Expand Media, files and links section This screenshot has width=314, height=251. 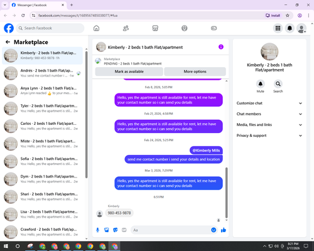tap(269, 125)
